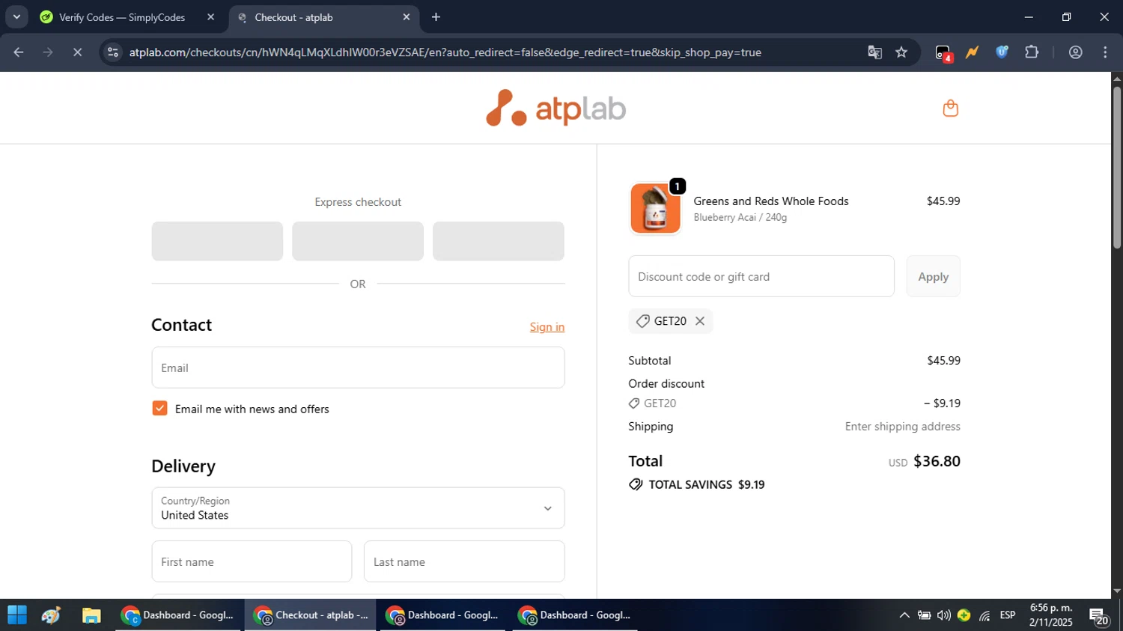Click the Sign in link
Viewport: 1123px width, 631px height.
click(547, 327)
